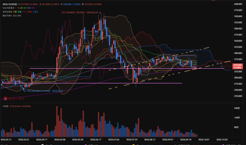Click the 후행 span legend entry

(x=24, y=12)
